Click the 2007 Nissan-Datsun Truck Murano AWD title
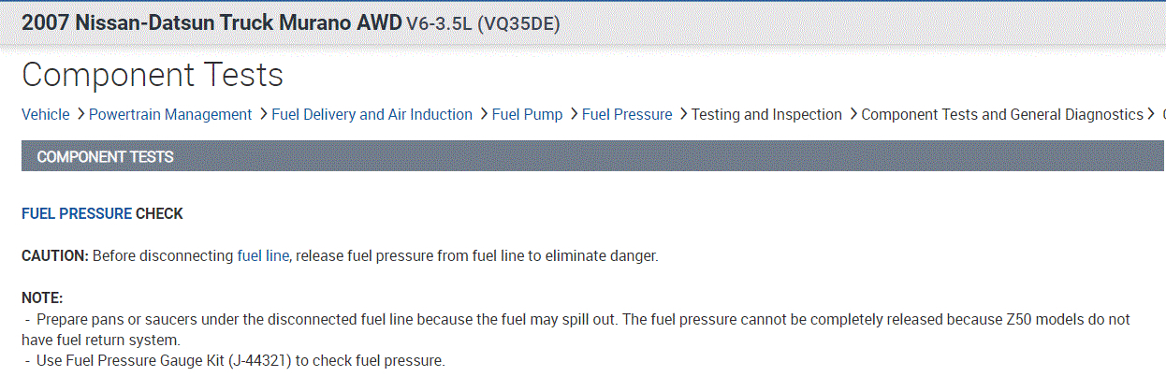 click(211, 22)
